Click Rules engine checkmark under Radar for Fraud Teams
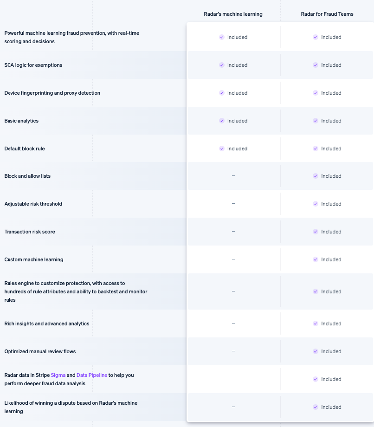The width and height of the screenshot is (374, 427). 316,291
